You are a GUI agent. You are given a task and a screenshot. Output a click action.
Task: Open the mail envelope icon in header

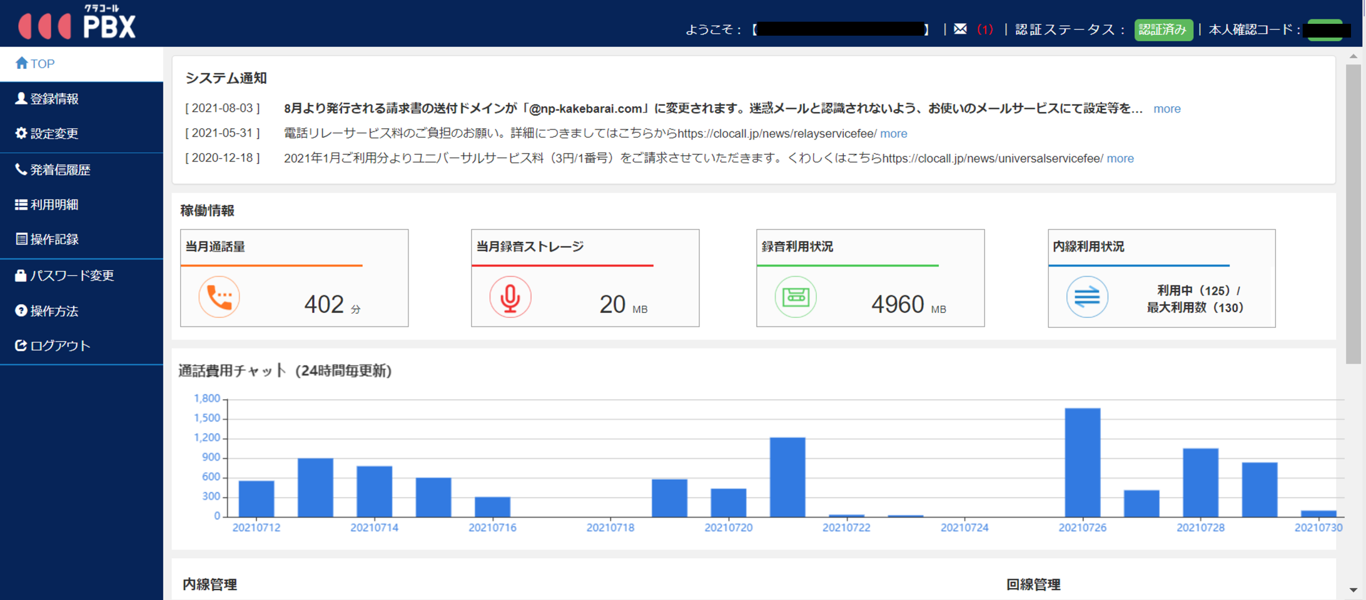[x=960, y=29]
